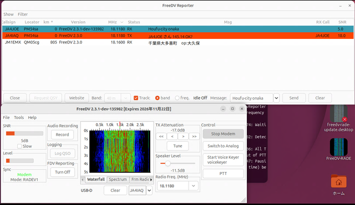This screenshot has width=355, height=205.
Task: Click the SNR column header in Reporter
Action: pyautogui.click(x=342, y=22)
